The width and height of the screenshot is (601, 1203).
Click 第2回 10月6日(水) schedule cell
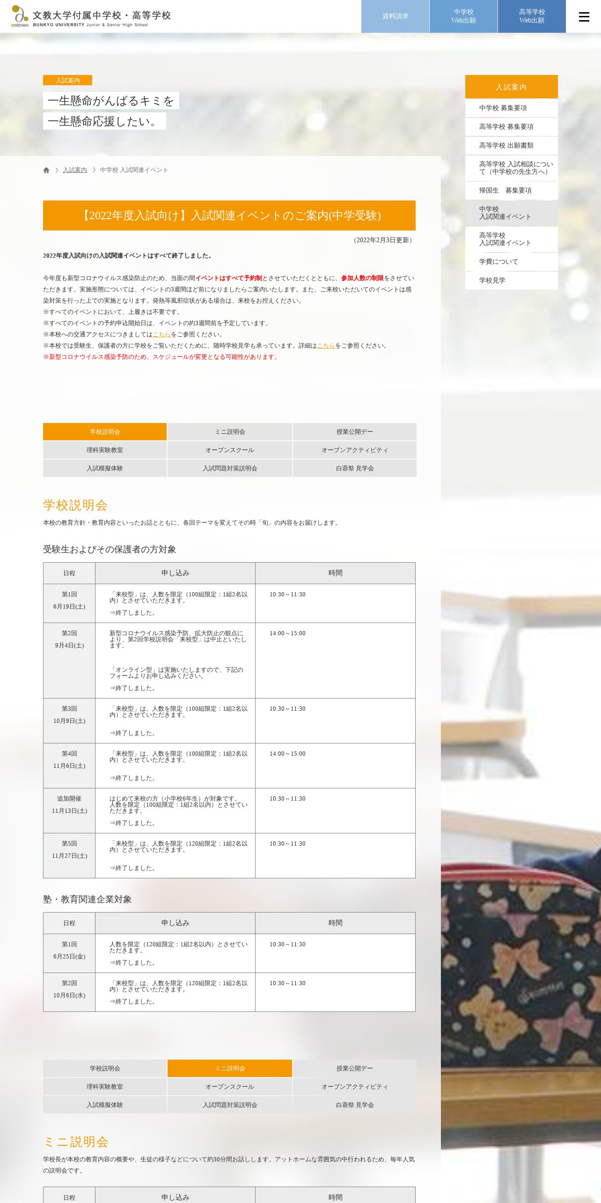click(69, 992)
